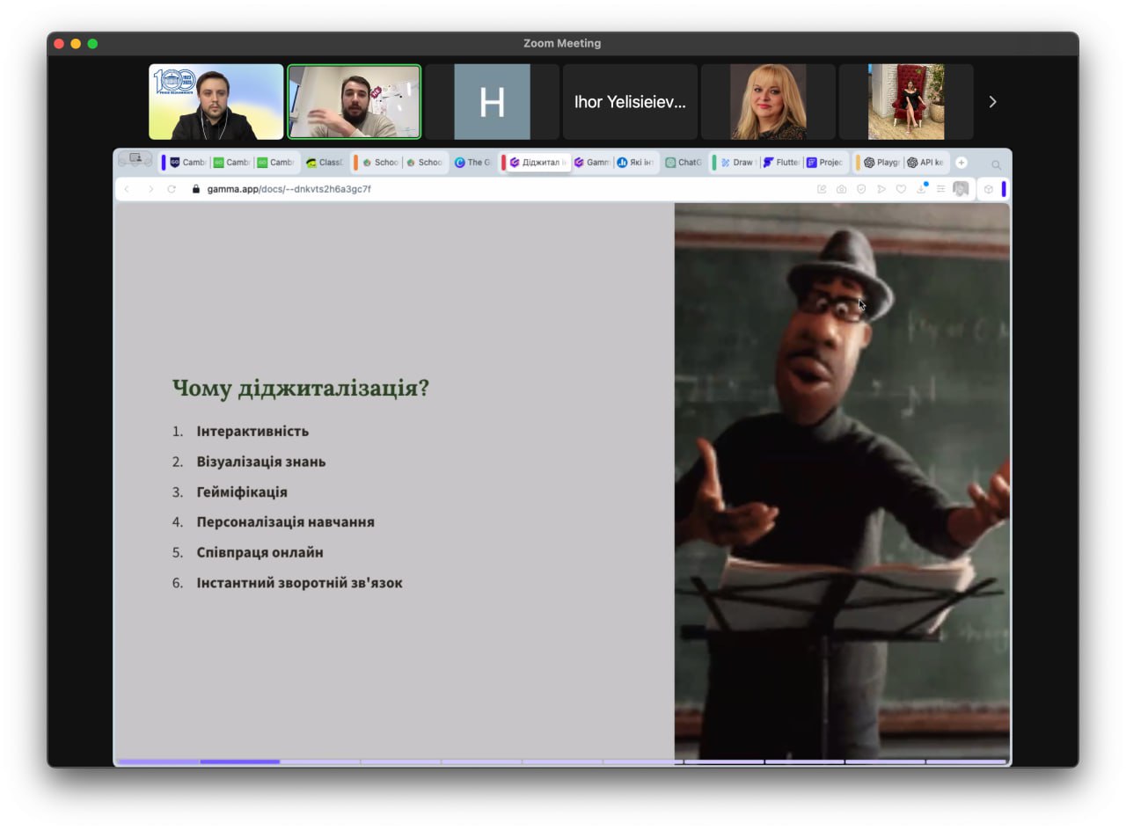The width and height of the screenshot is (1126, 830).
Task: Select Ihor Yelisieiev participant tile
Action: tap(630, 102)
